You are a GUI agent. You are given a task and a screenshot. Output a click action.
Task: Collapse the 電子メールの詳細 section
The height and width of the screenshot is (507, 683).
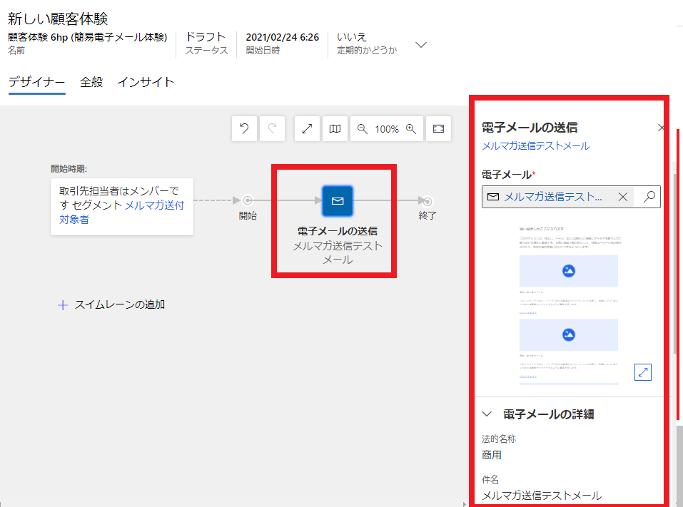pyautogui.click(x=488, y=414)
